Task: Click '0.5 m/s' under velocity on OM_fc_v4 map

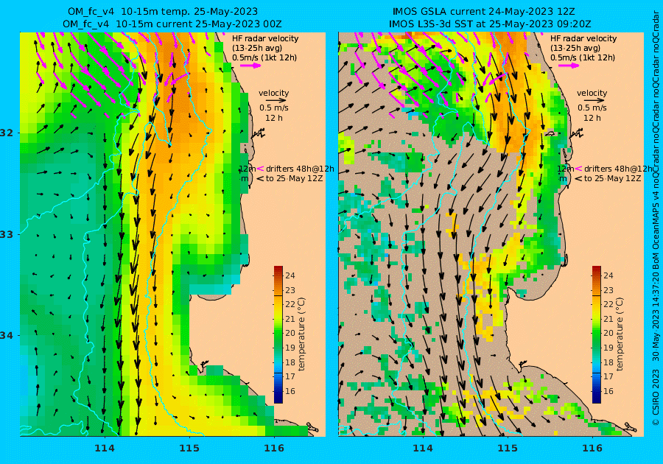Action: point(273,108)
